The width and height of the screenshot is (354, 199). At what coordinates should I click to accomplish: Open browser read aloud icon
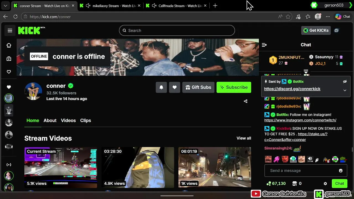tap(280, 17)
